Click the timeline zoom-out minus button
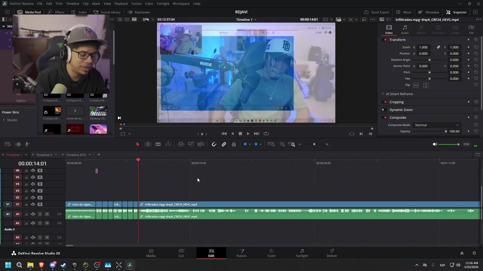This screenshot has height=271, width=483. click(x=300, y=144)
